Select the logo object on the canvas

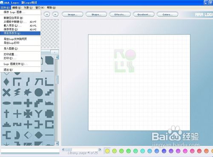tap(125, 61)
